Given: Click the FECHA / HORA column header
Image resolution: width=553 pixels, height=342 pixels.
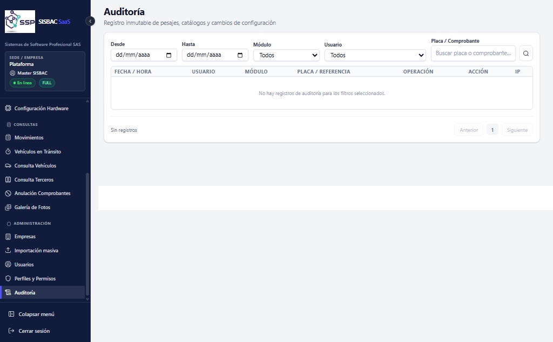Looking at the screenshot, I should pos(133,71).
